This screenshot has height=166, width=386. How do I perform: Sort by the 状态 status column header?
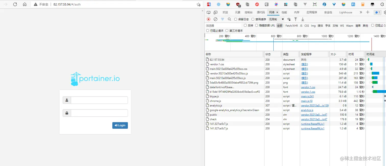[273, 54]
